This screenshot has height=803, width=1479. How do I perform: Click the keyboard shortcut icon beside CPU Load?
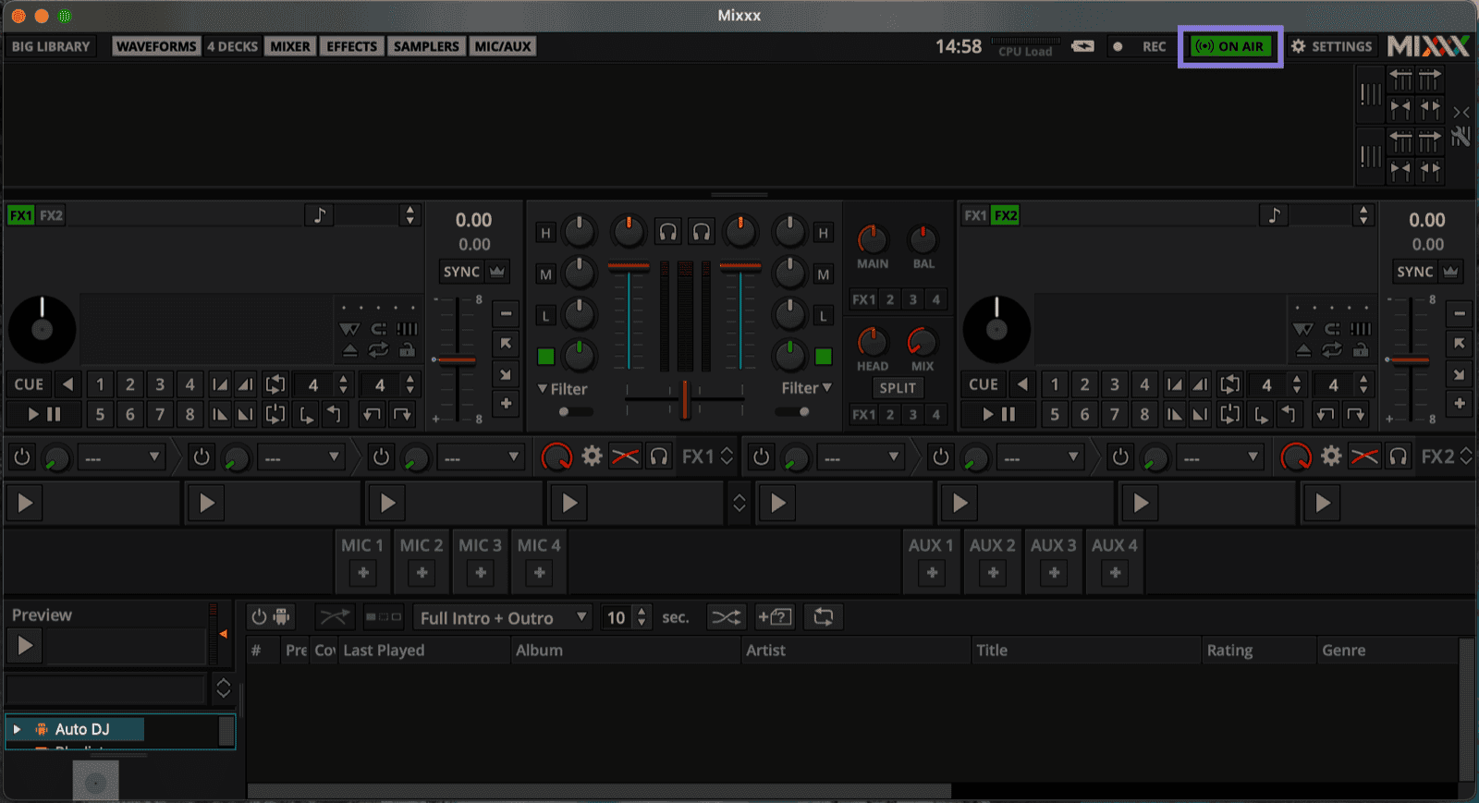tap(1082, 46)
